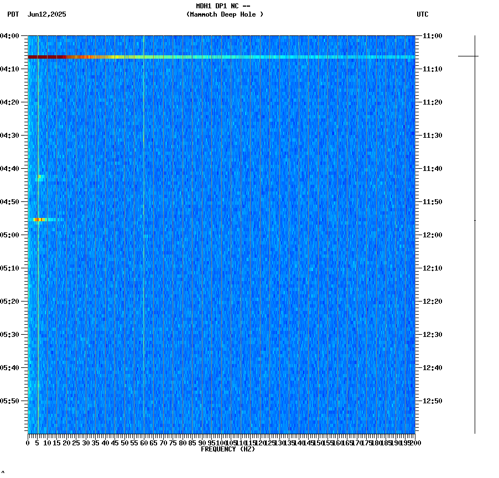Click the 50 Hz frequency label

click(126, 443)
